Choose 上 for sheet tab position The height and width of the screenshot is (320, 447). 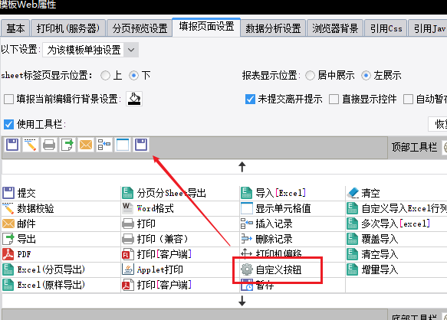pos(105,76)
